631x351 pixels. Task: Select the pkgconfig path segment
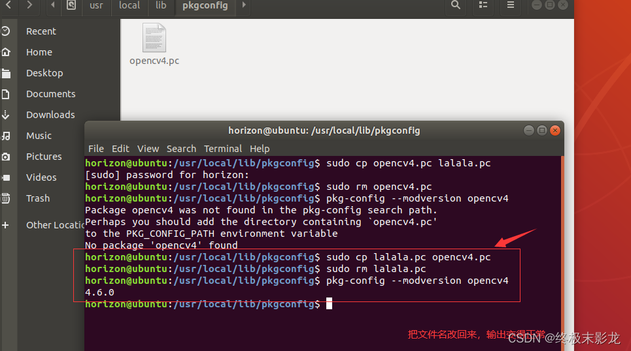[205, 5]
